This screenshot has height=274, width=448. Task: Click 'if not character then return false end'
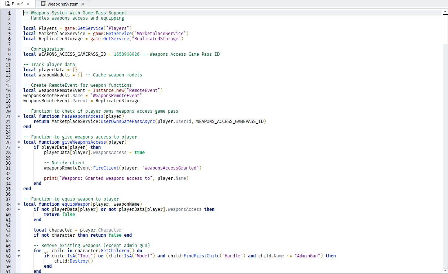pos(83,235)
